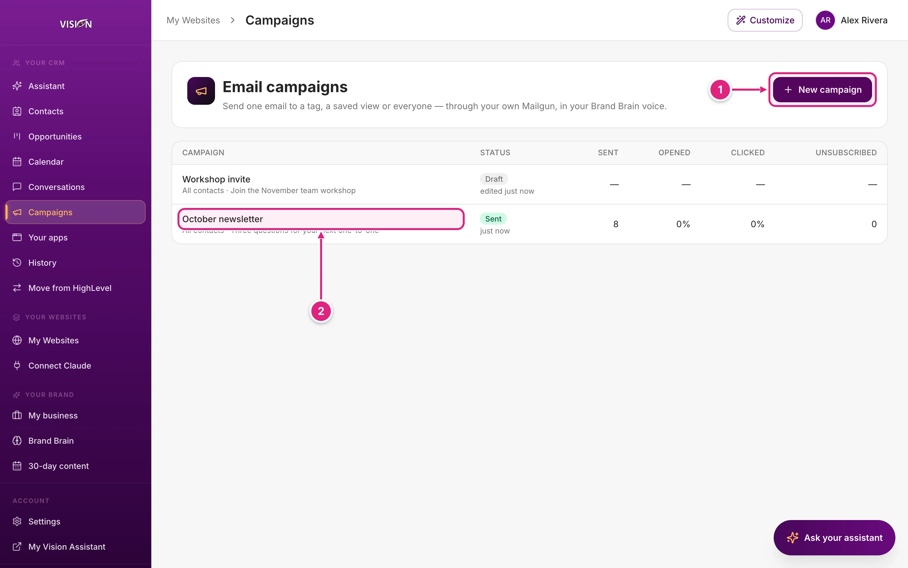Click the Email campaigns megaphone tile icon
The image size is (908, 568).
pyautogui.click(x=201, y=91)
